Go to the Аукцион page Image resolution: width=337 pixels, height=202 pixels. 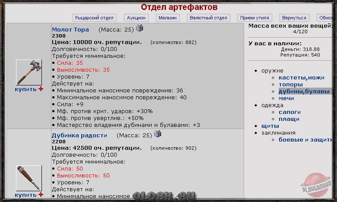[136, 18]
